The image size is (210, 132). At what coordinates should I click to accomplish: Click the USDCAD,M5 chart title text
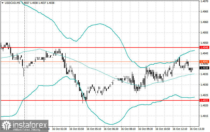(x=12, y=3)
